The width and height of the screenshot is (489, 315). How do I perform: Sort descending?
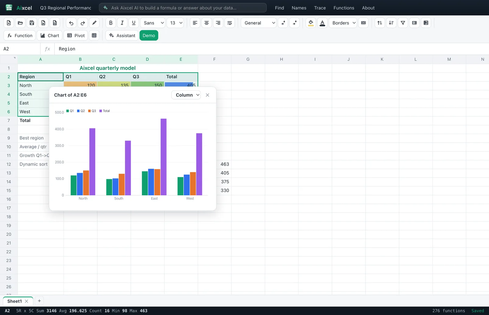tap(391, 23)
